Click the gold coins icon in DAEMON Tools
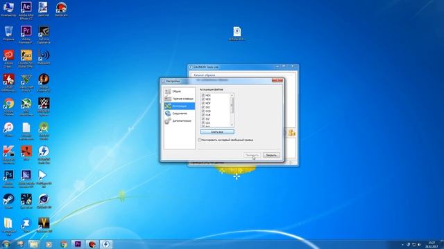The width and height of the screenshot is (444, 249). coord(291,133)
